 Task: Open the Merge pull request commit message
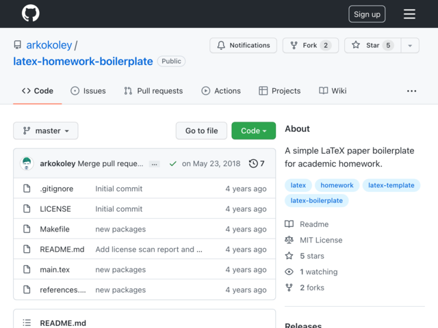110,163
